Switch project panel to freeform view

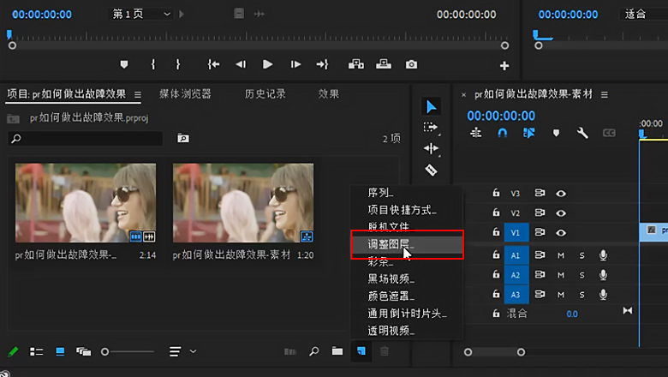click(84, 351)
